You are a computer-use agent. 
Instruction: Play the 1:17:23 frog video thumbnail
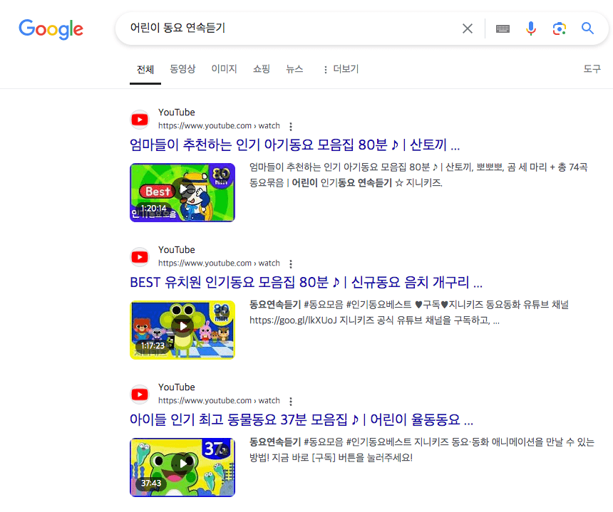coord(182,330)
